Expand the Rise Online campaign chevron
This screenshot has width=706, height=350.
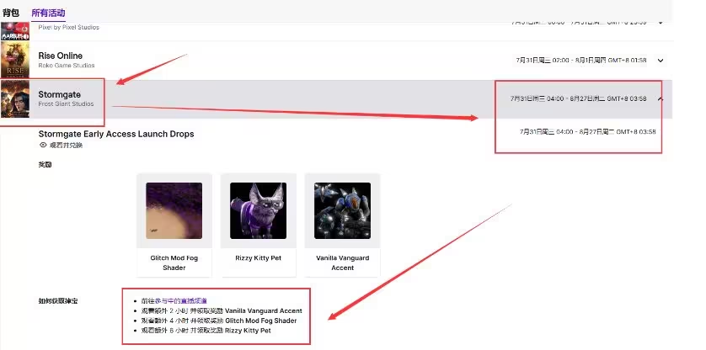tap(661, 61)
